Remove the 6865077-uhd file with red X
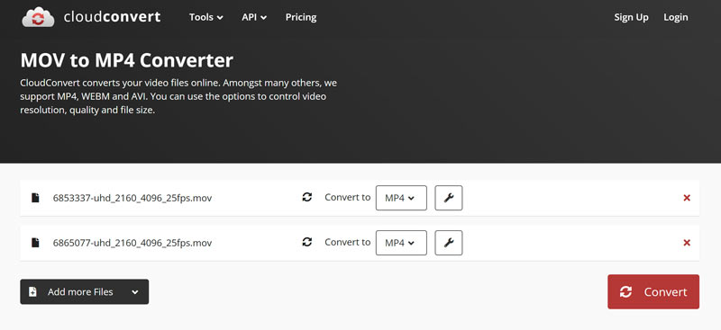The image size is (721, 330). tap(687, 243)
